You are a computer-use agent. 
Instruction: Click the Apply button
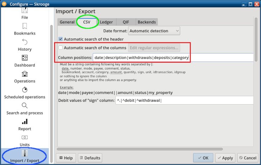225,158
